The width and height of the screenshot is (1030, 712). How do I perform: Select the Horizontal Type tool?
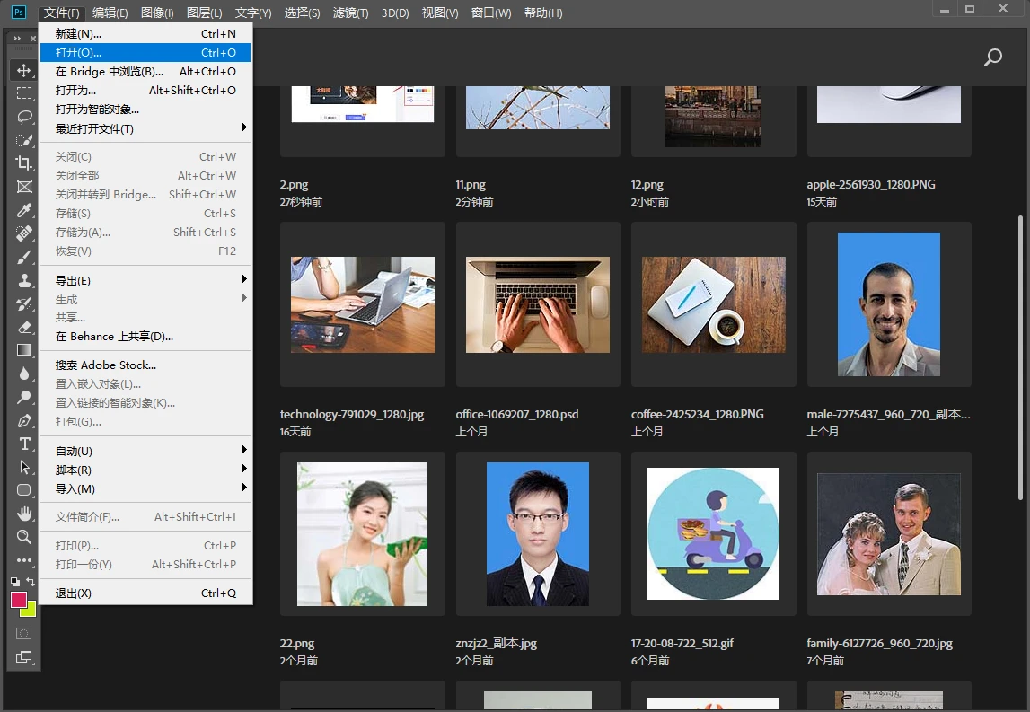click(x=24, y=444)
